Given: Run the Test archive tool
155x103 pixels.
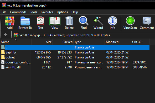Looking at the screenshot, I should pos(40,21).
